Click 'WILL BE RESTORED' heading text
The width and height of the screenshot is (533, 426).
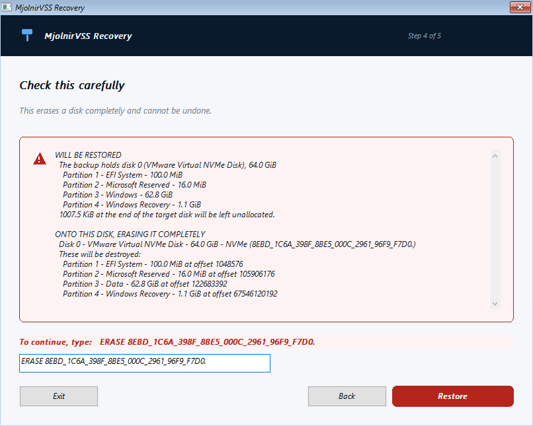coord(88,155)
